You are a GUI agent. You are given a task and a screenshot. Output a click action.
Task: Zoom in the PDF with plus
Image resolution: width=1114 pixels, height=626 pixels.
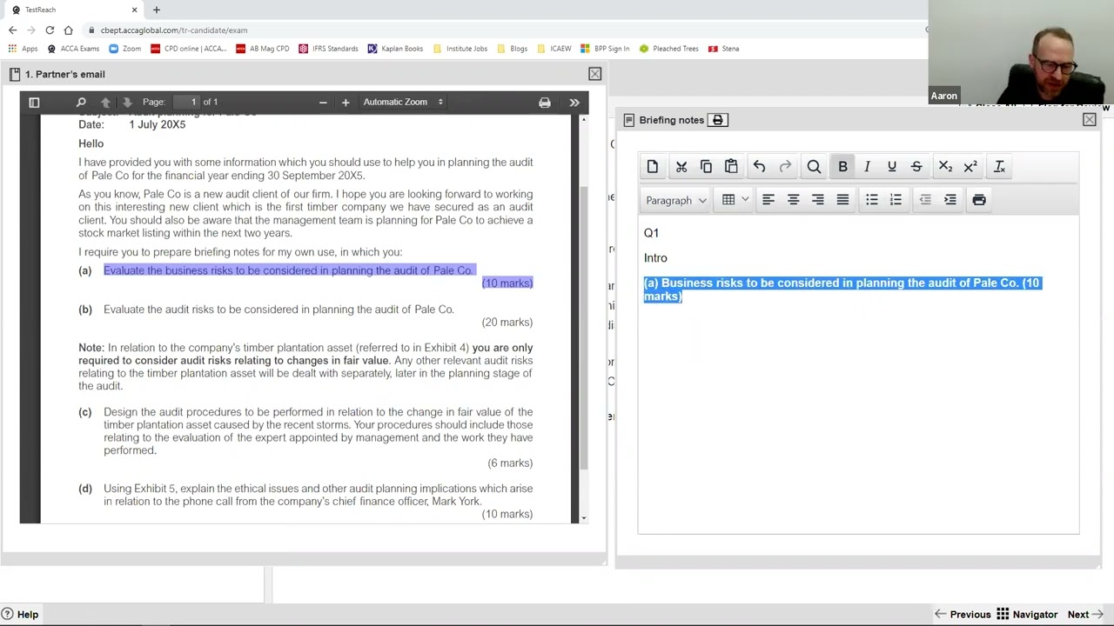pos(346,103)
